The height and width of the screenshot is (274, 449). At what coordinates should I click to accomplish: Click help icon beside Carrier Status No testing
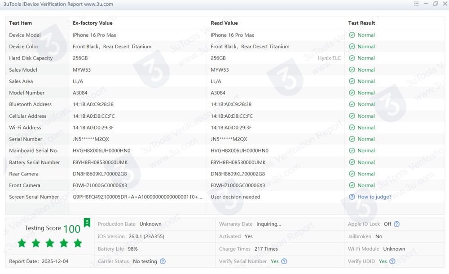[x=163, y=261]
